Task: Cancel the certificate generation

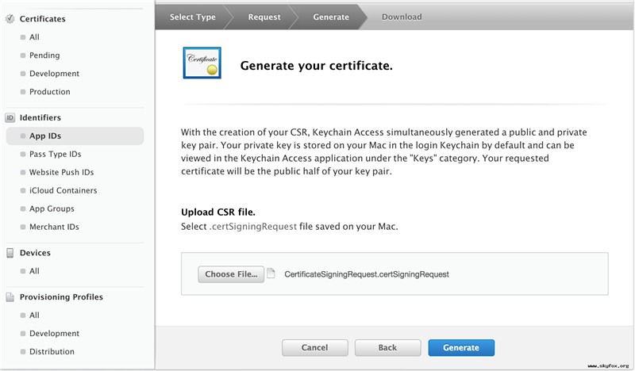Action: pos(315,347)
